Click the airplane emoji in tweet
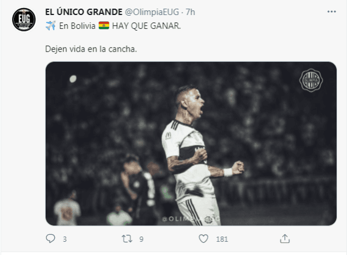The height and width of the screenshot is (255, 347). (x=51, y=25)
